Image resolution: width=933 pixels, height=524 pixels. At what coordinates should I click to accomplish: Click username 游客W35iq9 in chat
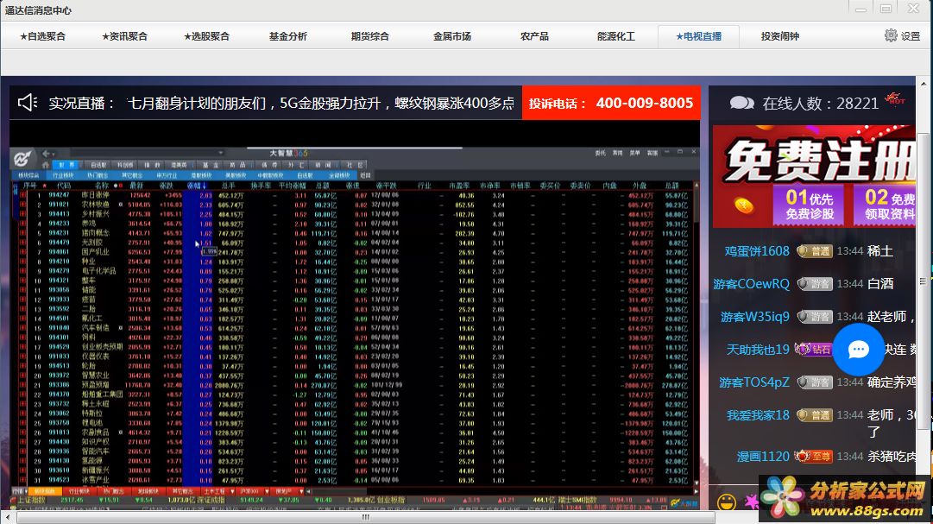[x=755, y=317]
